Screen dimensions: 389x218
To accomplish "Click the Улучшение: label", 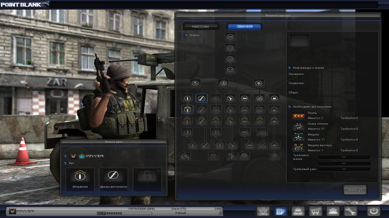I will [x=296, y=74].
